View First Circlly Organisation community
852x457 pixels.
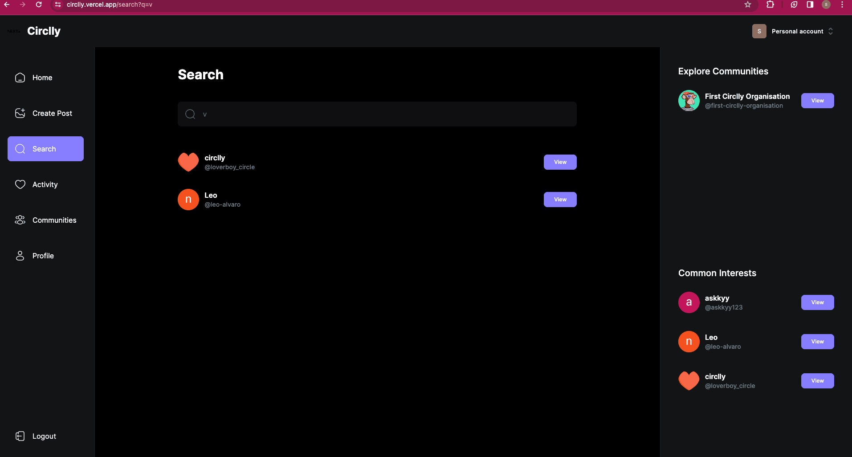click(x=817, y=101)
